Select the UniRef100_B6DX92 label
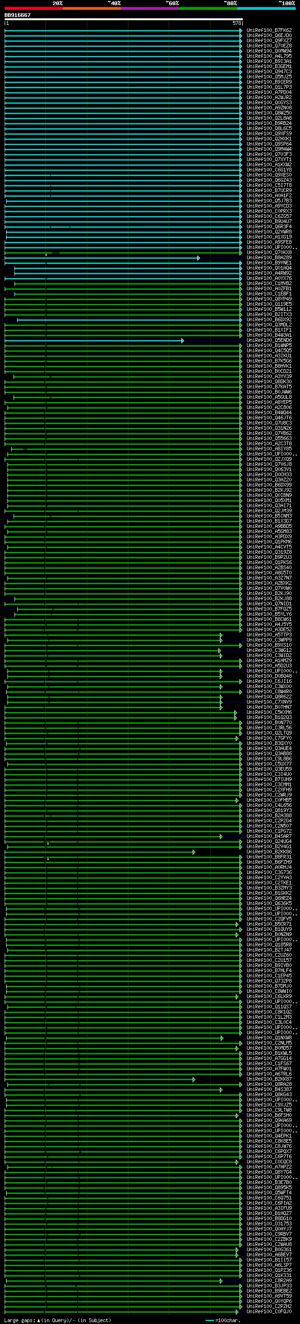 (269, 320)
